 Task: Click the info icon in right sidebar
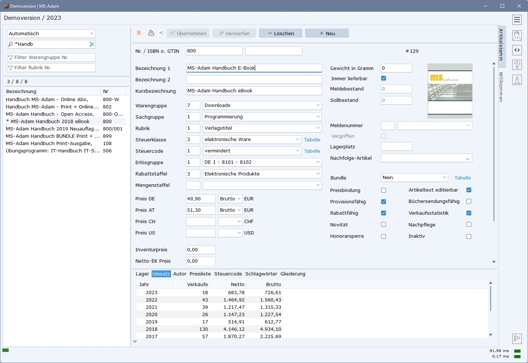pyautogui.click(x=517, y=80)
